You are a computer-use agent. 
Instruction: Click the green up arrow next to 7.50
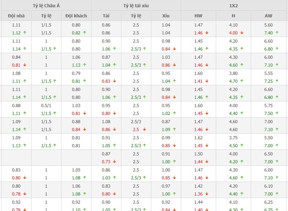277,113
